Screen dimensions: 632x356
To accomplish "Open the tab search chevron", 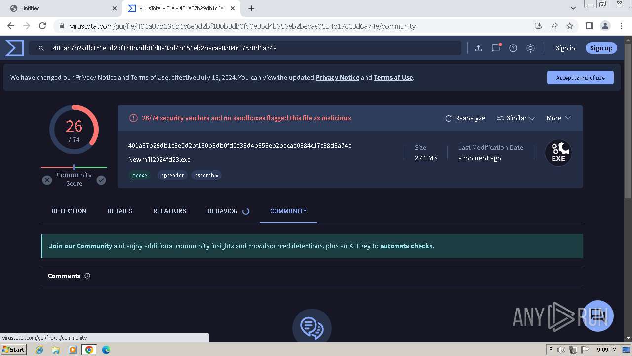I will (573, 8).
